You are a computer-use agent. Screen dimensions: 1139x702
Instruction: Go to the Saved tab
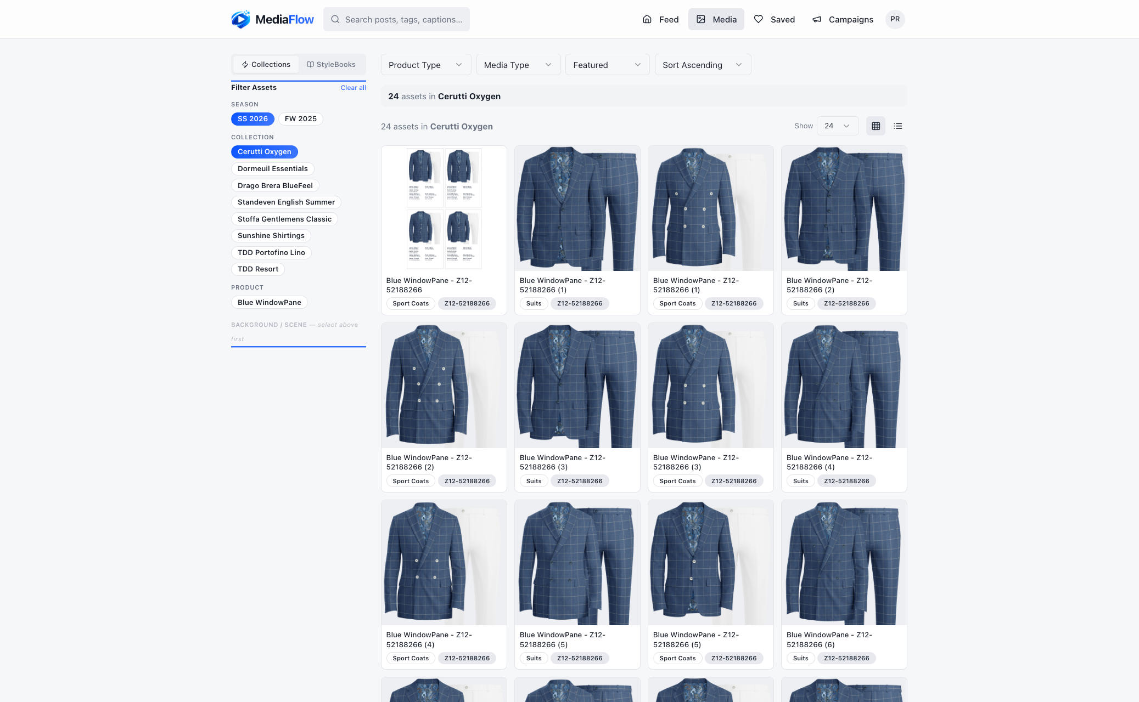[x=775, y=19]
